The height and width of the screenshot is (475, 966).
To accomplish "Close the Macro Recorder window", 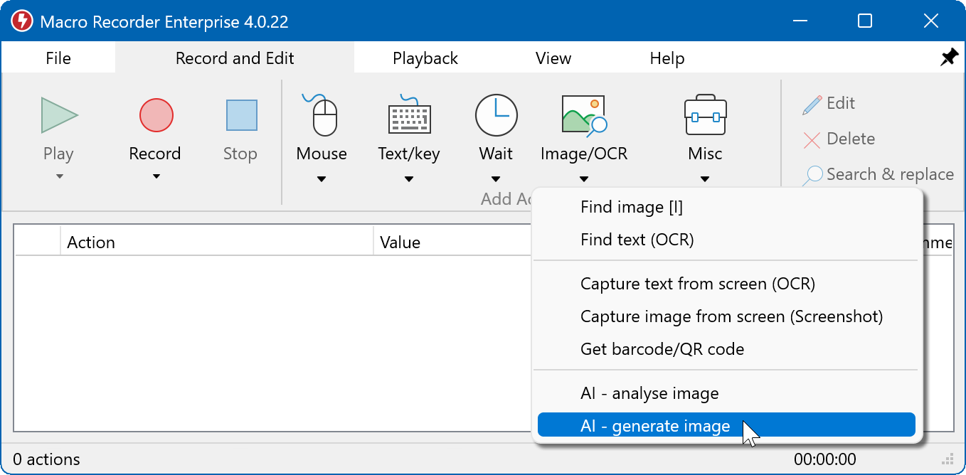I will pos(930,21).
